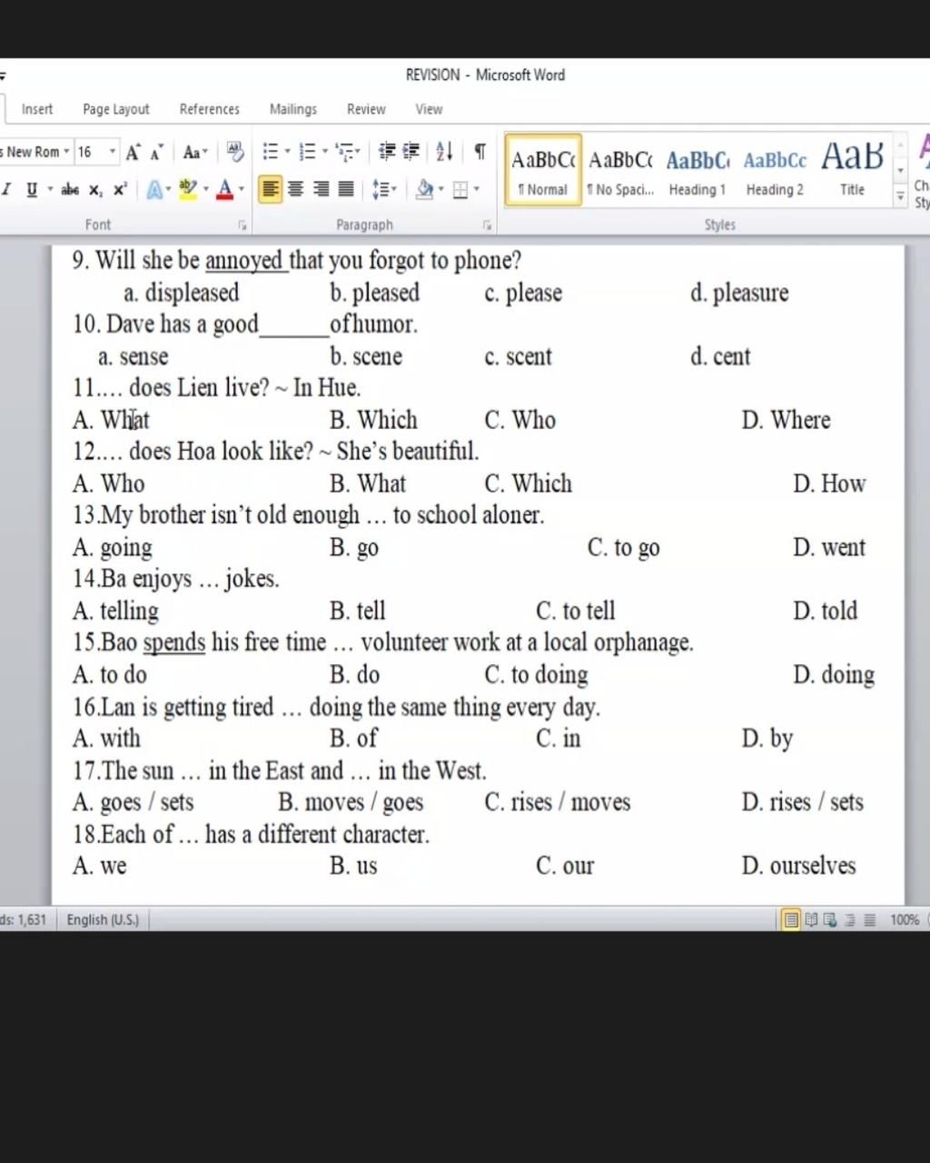Click the 100% zoom level
This screenshot has width=930, height=1163.
905,919
